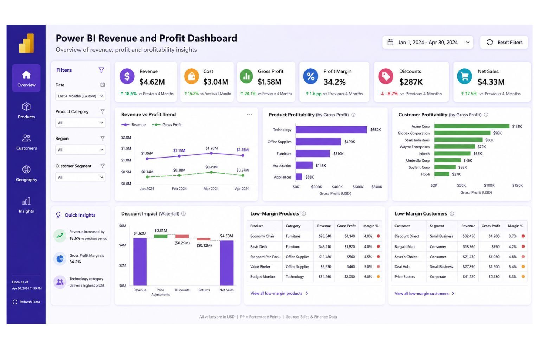The height and width of the screenshot is (360, 540).
Task: Click the funnel icon beside Filters heading
Action: [x=101, y=70]
